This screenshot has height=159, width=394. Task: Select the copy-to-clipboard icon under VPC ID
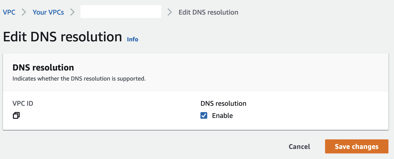click(x=16, y=115)
